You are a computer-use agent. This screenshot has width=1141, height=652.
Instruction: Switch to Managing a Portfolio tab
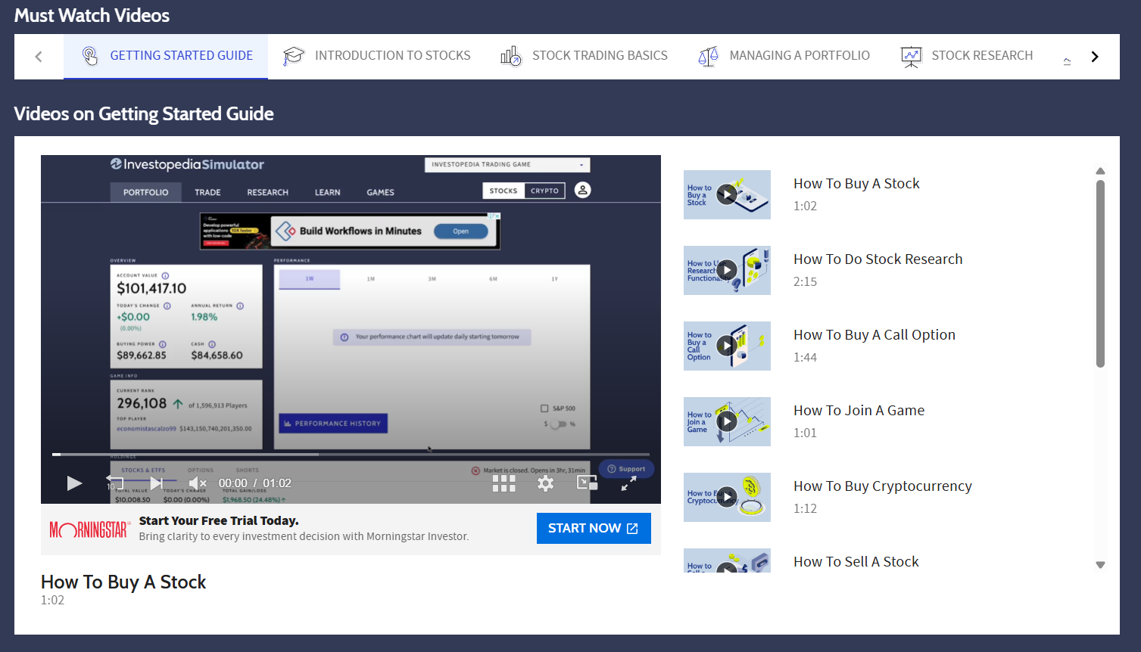(x=784, y=56)
